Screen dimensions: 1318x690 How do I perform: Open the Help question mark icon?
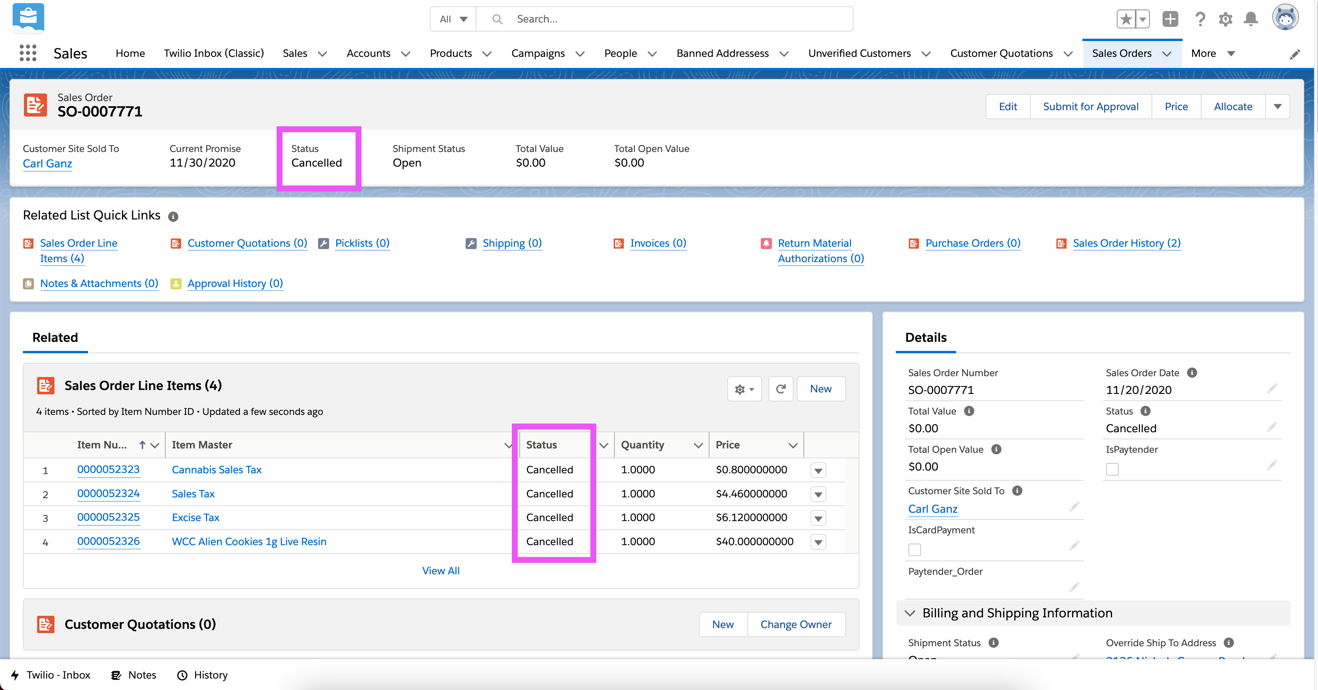pyautogui.click(x=1200, y=19)
